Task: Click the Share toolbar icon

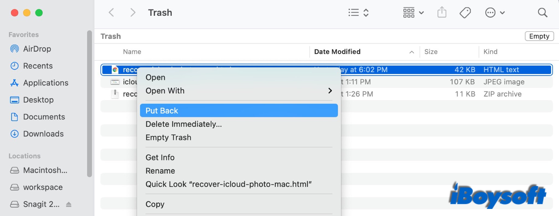Action: point(442,13)
